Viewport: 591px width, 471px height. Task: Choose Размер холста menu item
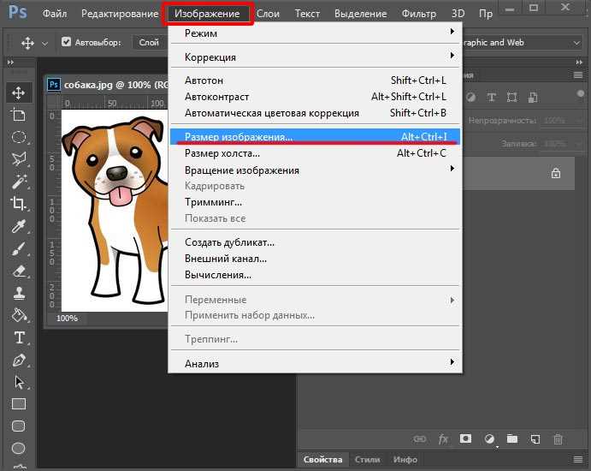(x=315, y=152)
